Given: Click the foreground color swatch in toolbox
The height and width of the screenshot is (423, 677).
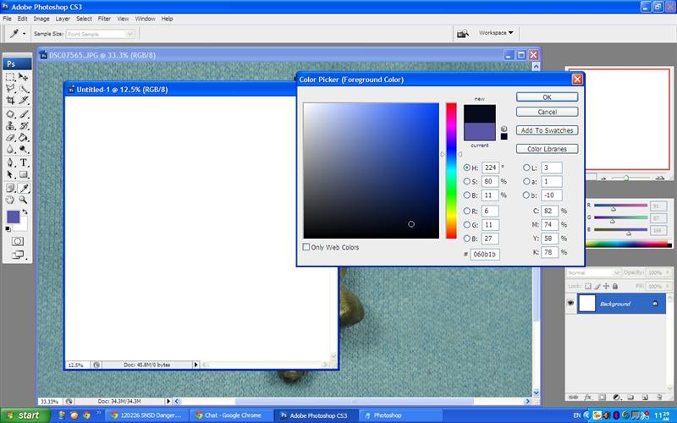Looking at the screenshot, I should (14, 217).
